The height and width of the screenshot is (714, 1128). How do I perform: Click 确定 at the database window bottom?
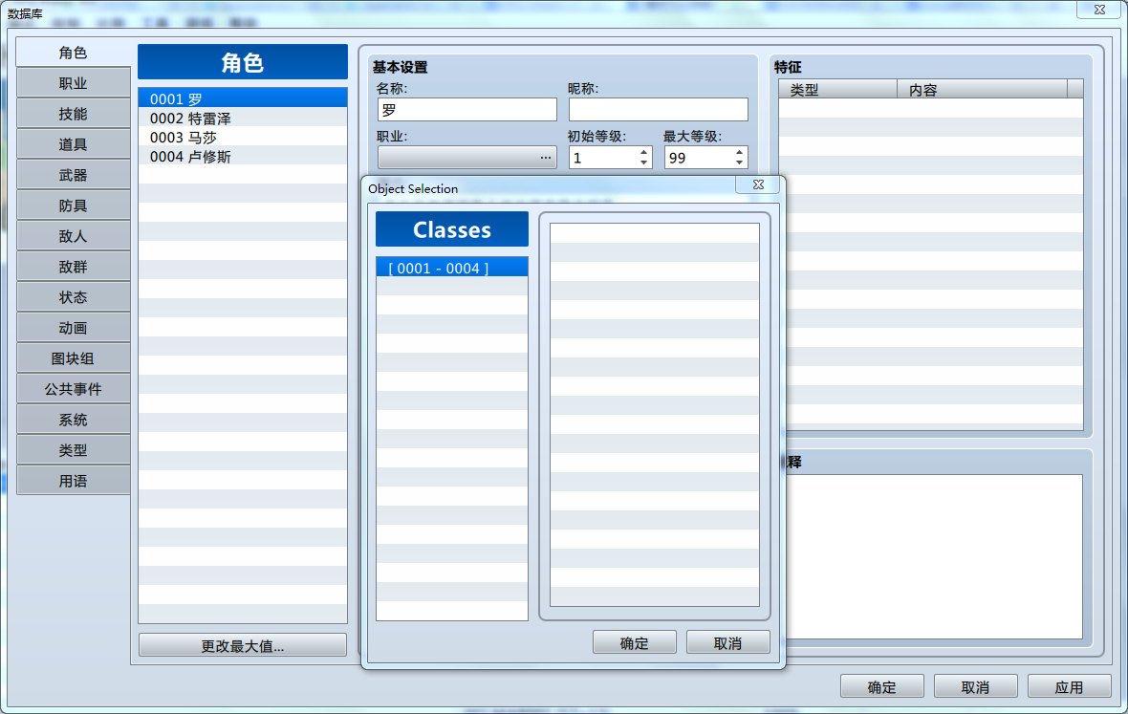[882, 686]
